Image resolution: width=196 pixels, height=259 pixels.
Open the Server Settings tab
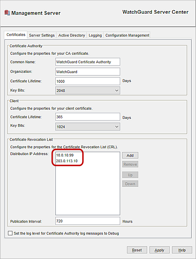tap(42, 35)
